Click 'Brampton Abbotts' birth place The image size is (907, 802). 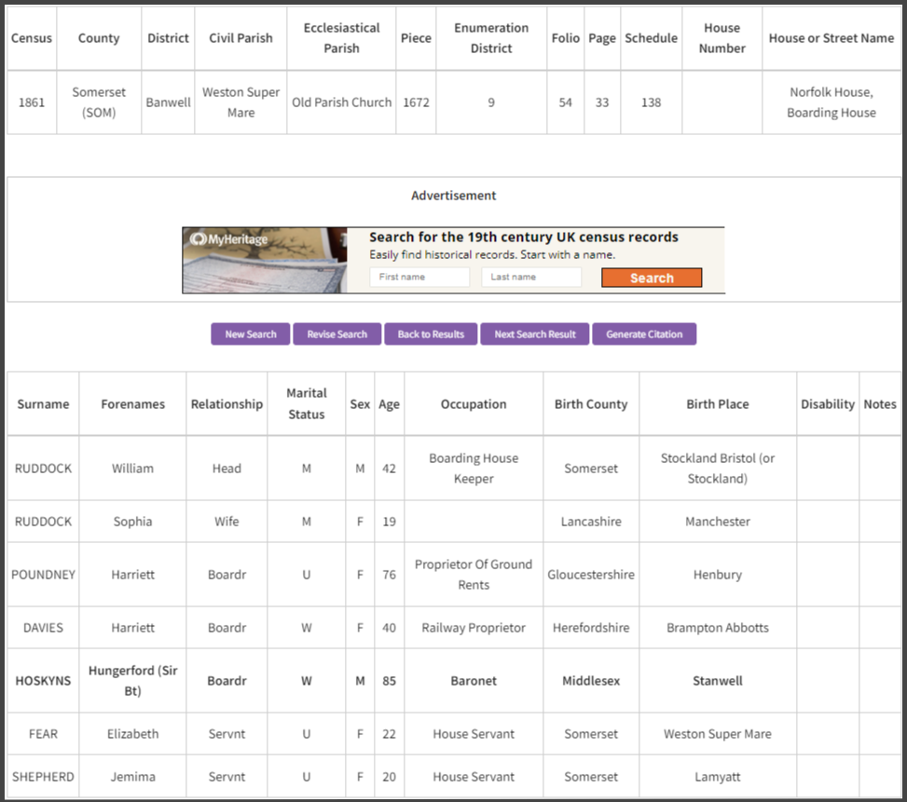718,628
